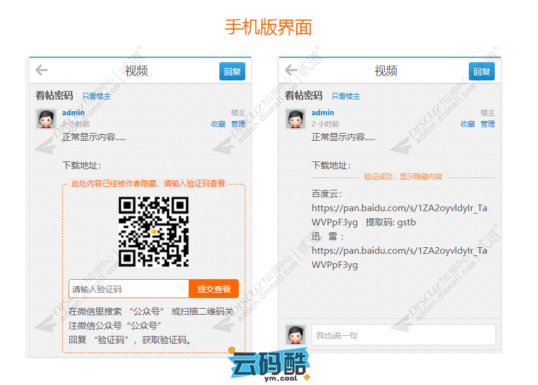Screen dimensions: 538x385
Task: Click 收藏 link in left post
Action: 218,124
